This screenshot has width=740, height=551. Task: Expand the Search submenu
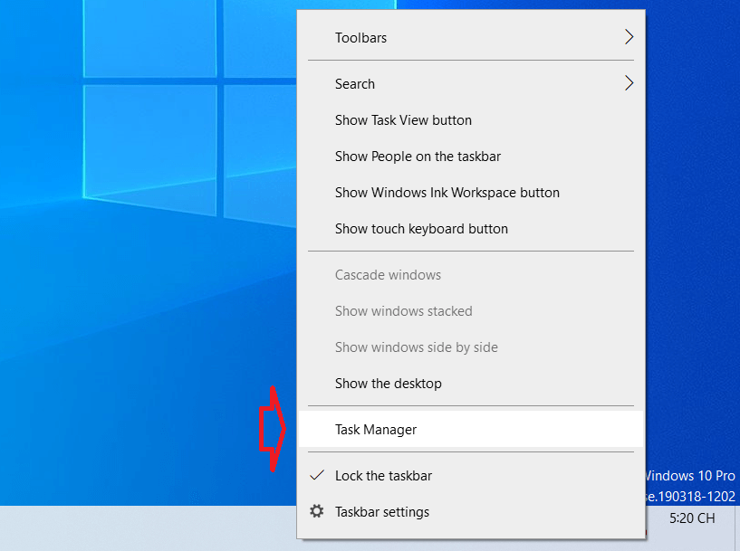pyautogui.click(x=354, y=83)
